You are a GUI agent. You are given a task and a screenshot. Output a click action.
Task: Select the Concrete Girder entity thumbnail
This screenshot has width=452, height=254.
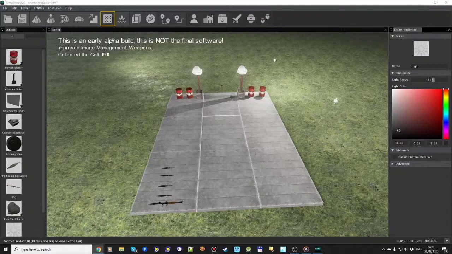[x=14, y=79]
